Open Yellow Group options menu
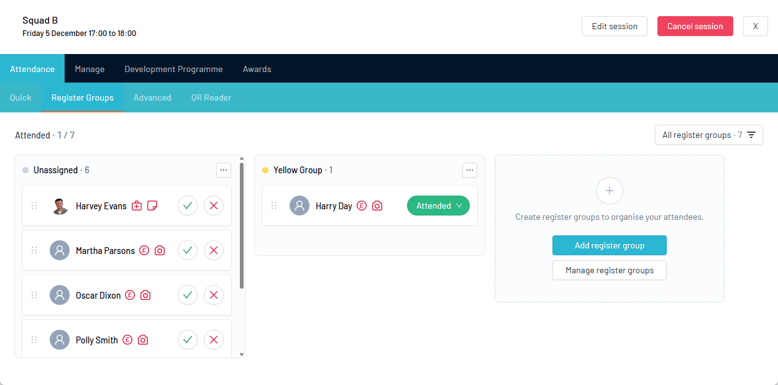The height and width of the screenshot is (385, 778). 470,170
